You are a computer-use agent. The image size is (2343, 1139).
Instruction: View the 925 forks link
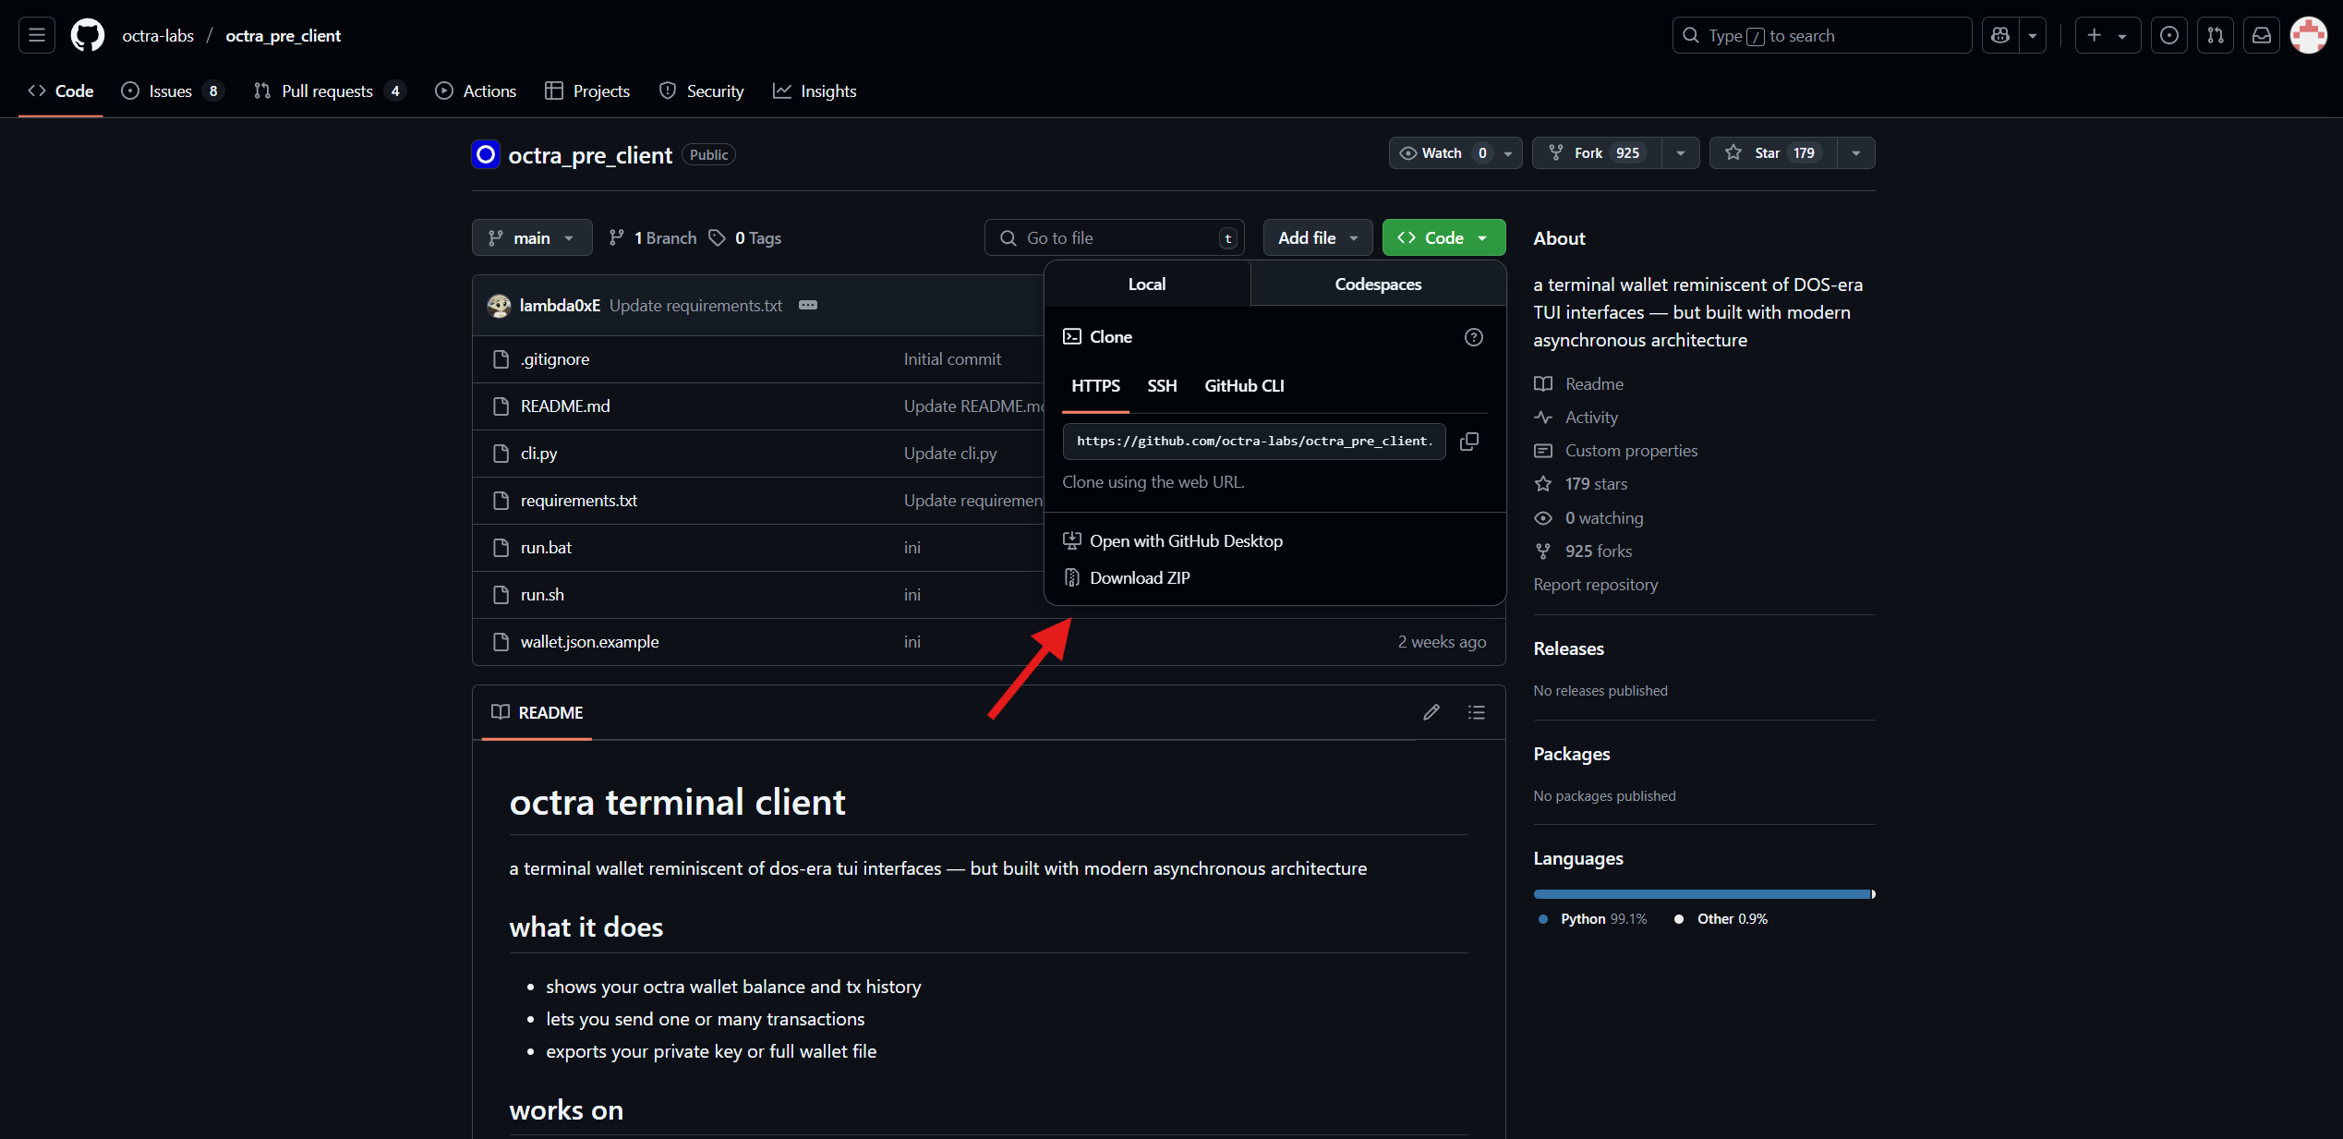coord(1583,551)
